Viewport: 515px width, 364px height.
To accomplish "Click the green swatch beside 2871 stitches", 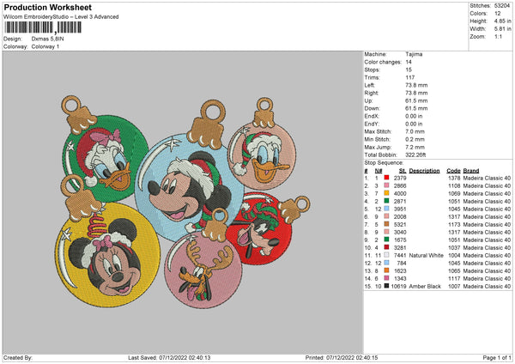I will click(x=386, y=201).
